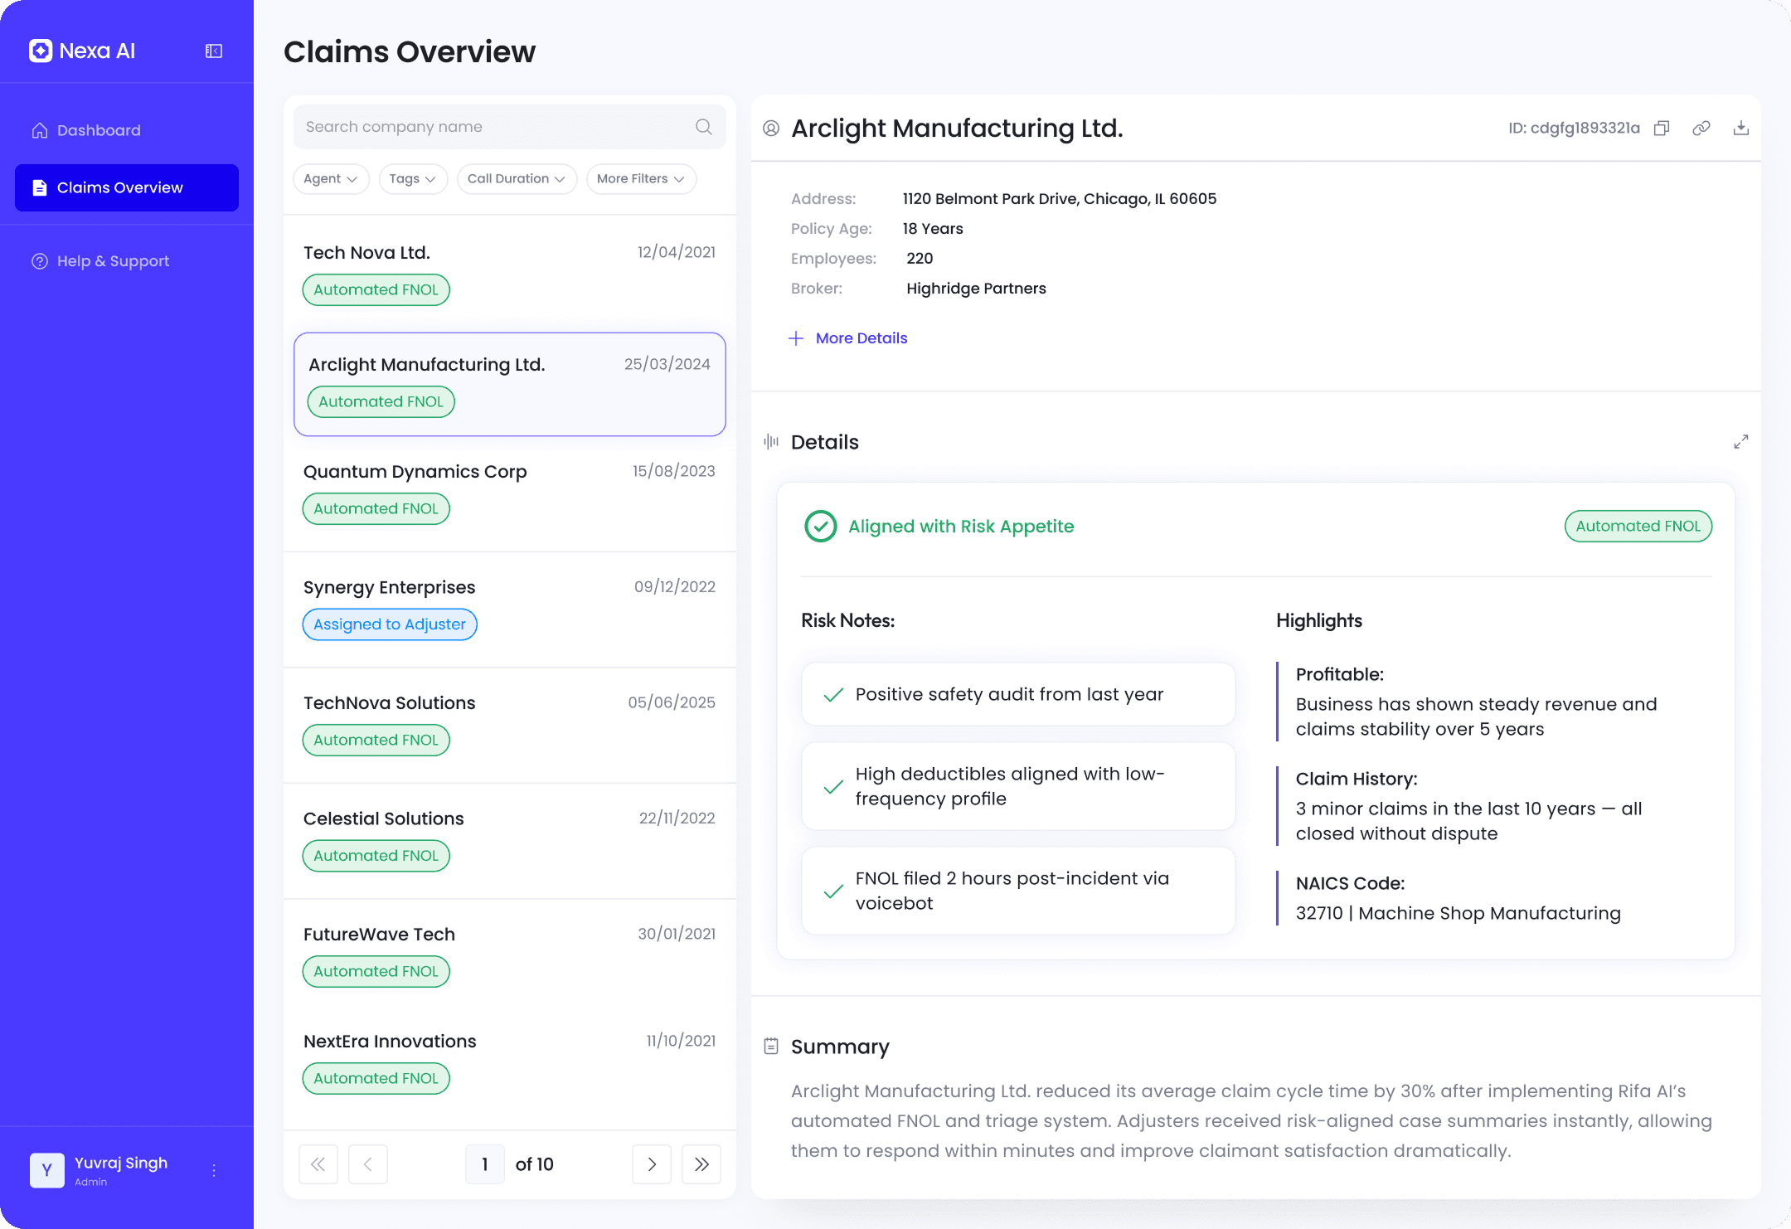Click the document icon beside Summary

[x=771, y=1047]
